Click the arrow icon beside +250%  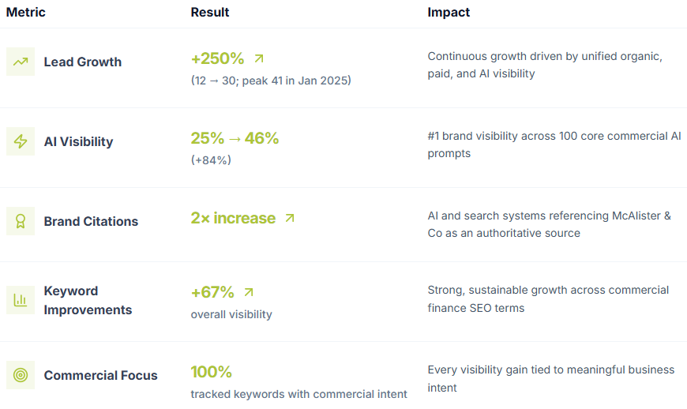pyautogui.click(x=259, y=58)
